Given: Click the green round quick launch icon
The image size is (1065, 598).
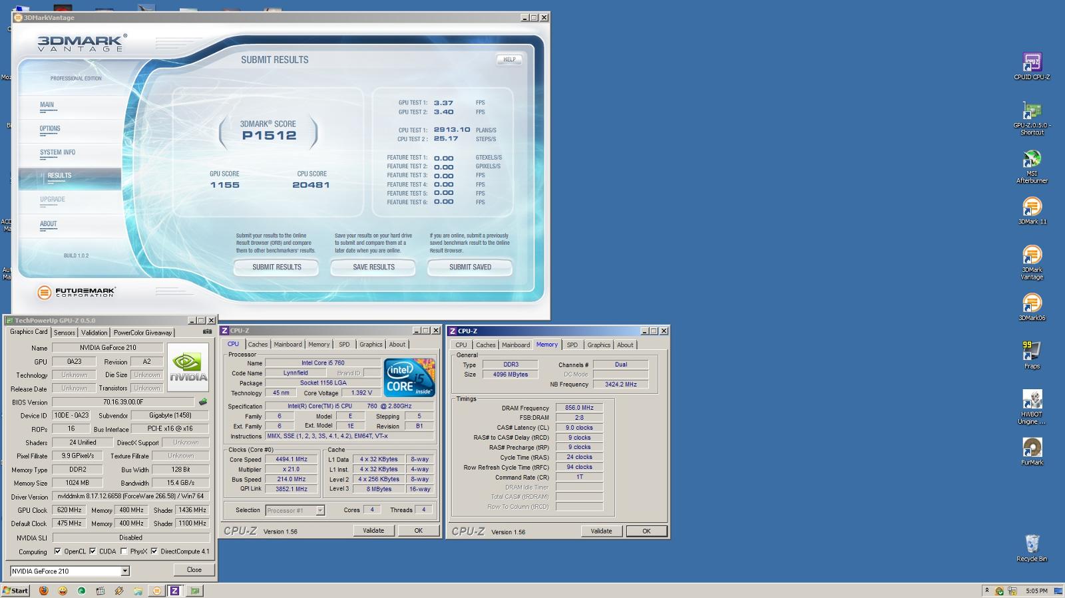Looking at the screenshot, I should (81, 591).
